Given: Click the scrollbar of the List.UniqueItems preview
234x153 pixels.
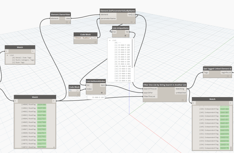Looking at the screenshot, I should coord(133,54).
